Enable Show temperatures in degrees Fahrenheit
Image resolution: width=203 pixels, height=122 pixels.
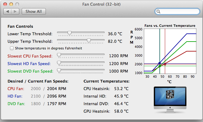(12, 48)
